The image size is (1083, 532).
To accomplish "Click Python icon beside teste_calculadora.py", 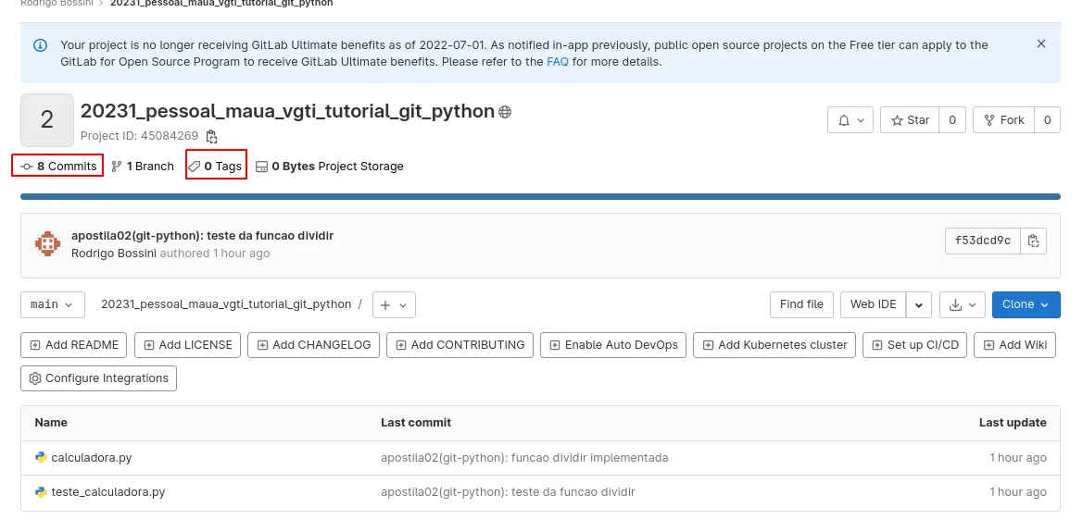I will [41, 492].
